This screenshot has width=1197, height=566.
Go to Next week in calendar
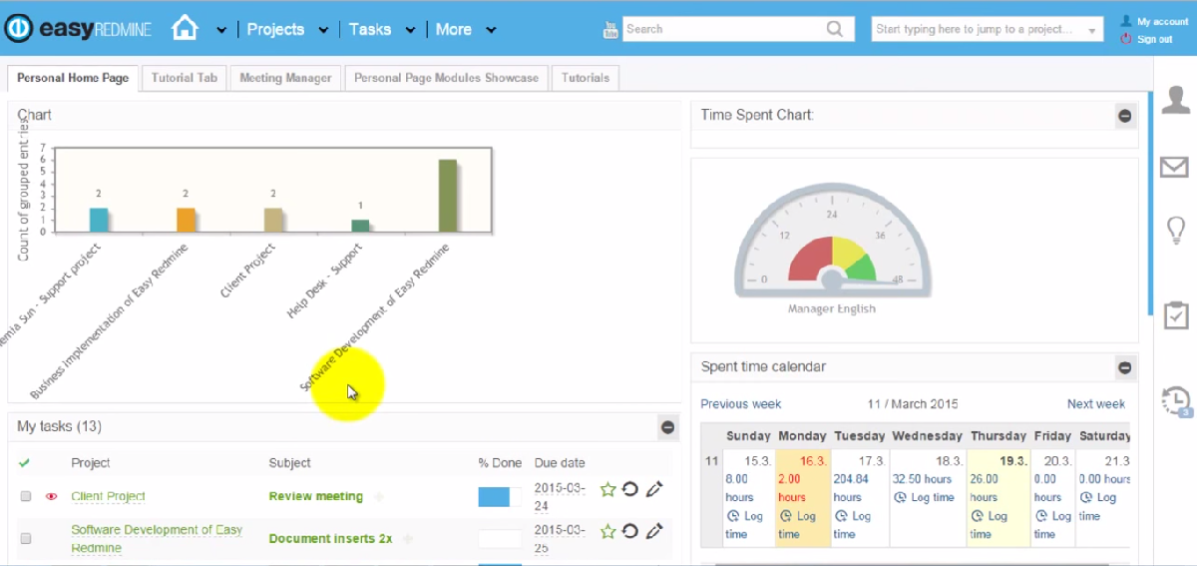point(1096,404)
